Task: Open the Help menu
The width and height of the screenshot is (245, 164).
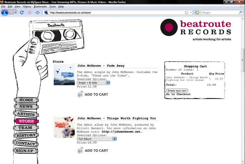Action: [61, 7]
